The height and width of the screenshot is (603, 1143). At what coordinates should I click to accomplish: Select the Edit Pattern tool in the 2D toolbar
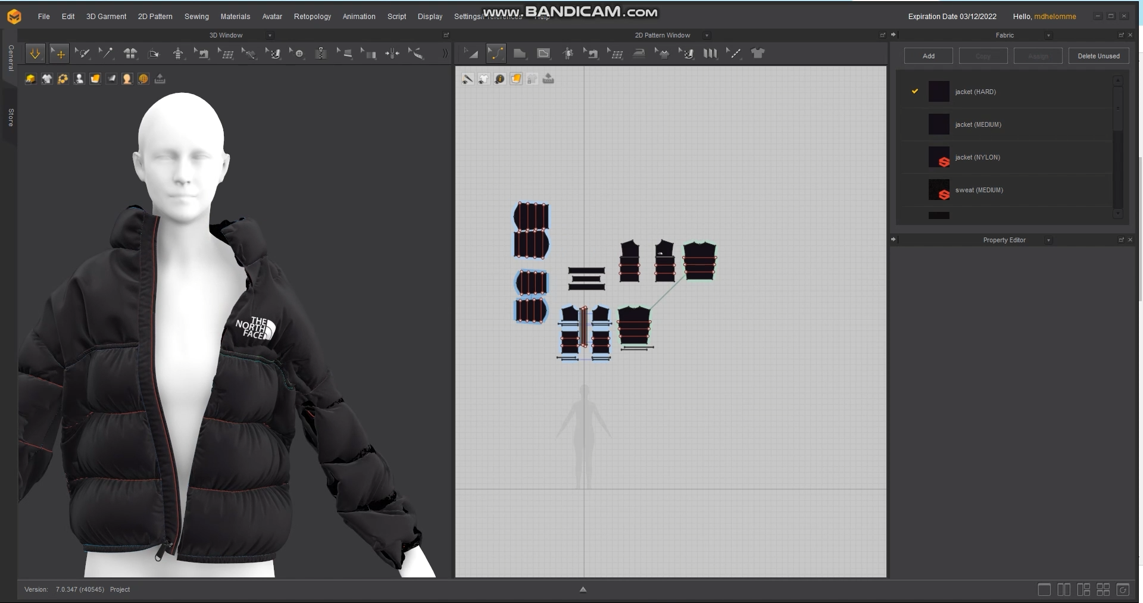(471, 54)
